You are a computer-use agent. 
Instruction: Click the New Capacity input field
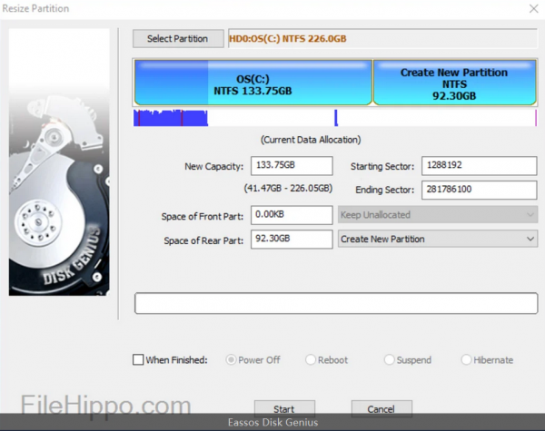click(290, 166)
